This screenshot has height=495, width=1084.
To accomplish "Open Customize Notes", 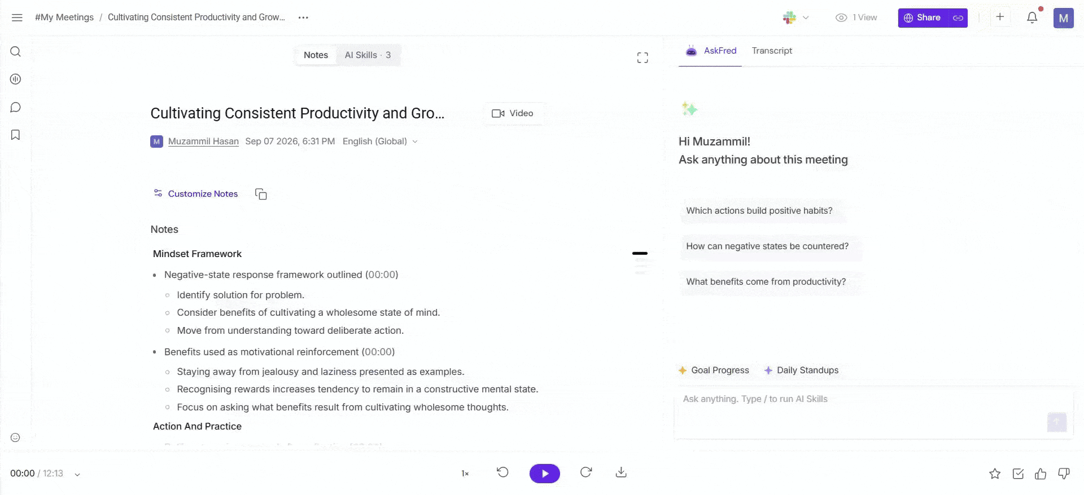I will point(196,194).
